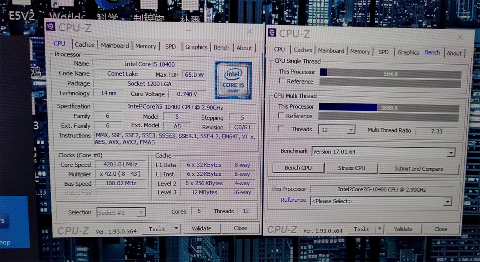Click the Technology value 14 nm
480x262 pixels.
click(109, 93)
